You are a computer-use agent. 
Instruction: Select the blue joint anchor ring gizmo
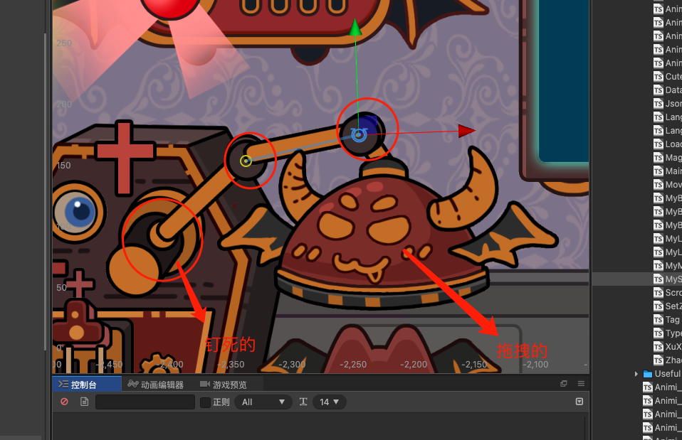coord(358,135)
